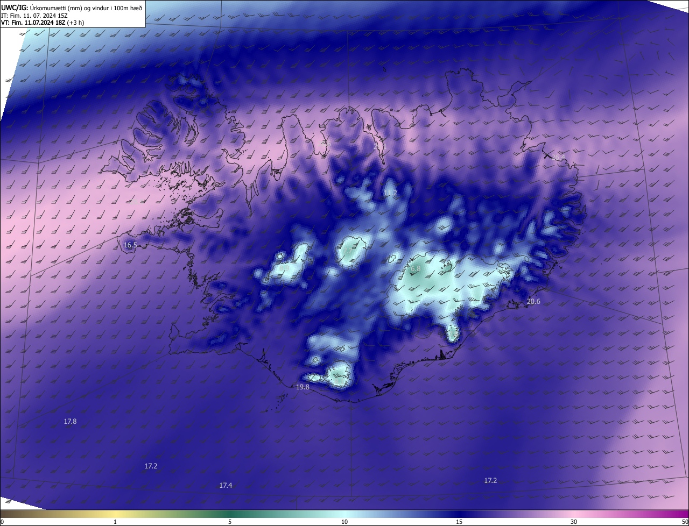Click the colorbar tick label 0
Image resolution: width=689 pixels, height=526 pixels.
[x=2, y=522]
